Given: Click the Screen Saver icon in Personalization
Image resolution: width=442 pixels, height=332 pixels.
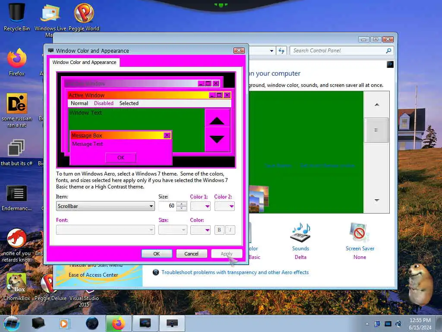Looking at the screenshot, I should tap(359, 233).
